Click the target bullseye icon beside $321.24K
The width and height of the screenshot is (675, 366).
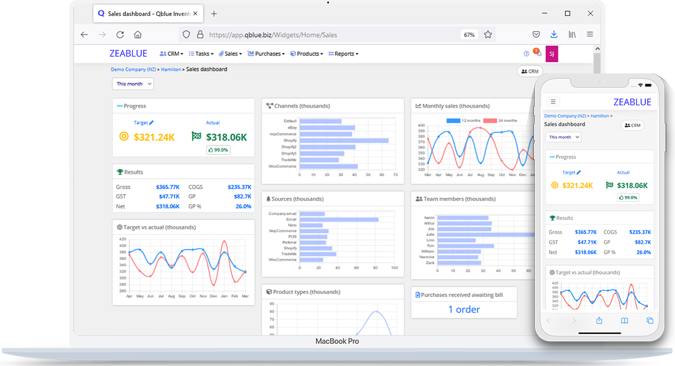tap(124, 137)
